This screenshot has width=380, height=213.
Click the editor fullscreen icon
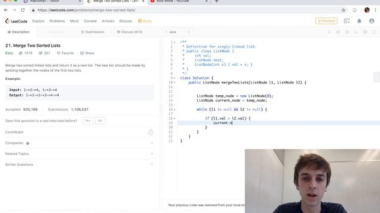pos(374,32)
